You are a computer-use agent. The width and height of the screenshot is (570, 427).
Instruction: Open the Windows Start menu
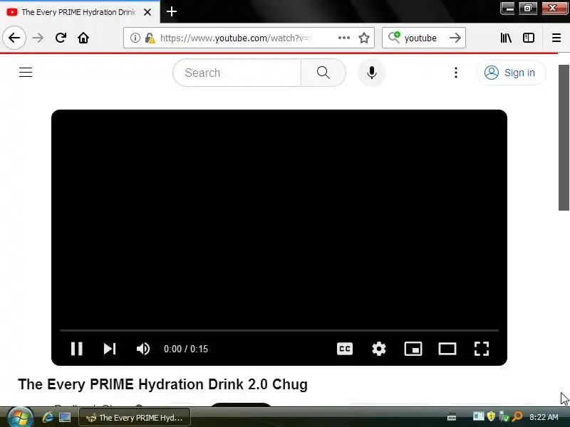20,418
